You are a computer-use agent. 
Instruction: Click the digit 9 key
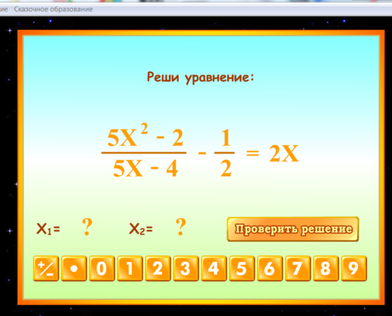(x=354, y=269)
